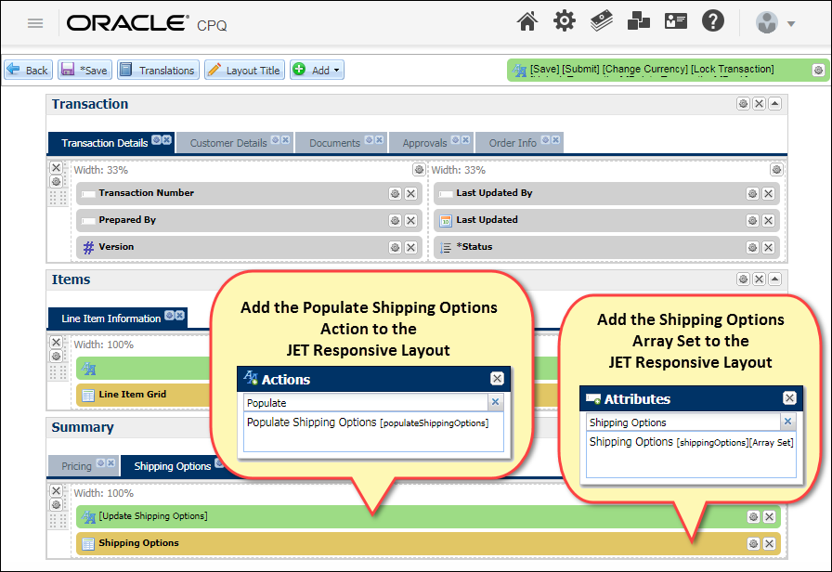
Task: Open settings for Last Updated By attribute
Action: tap(752, 194)
